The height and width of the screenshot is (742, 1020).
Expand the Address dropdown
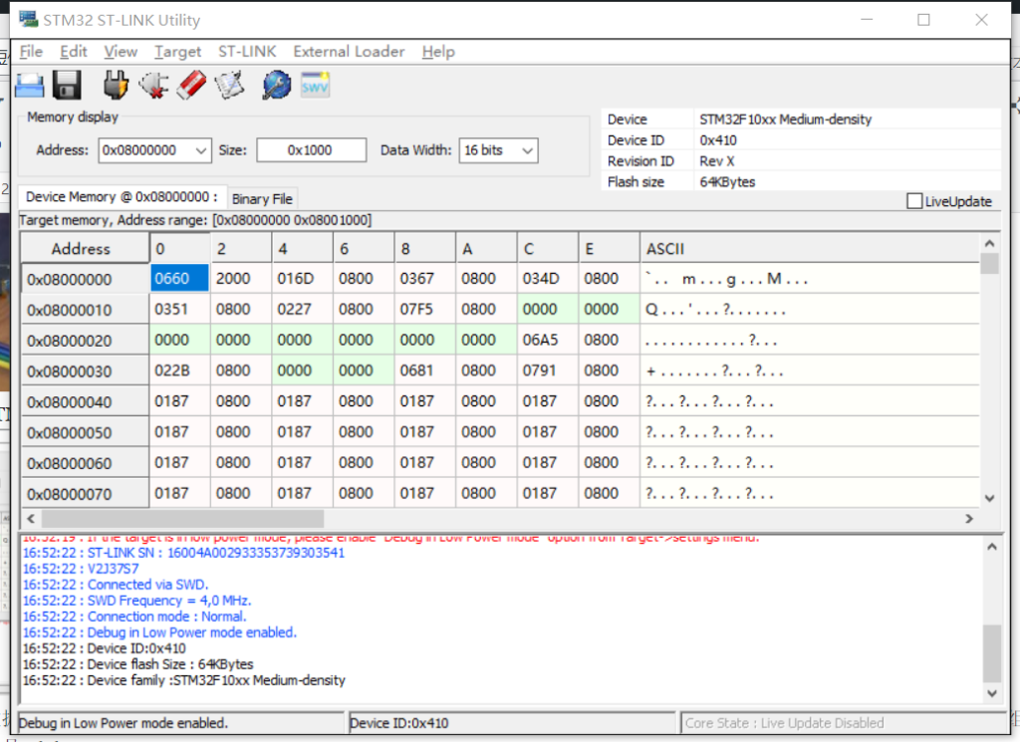coord(201,150)
